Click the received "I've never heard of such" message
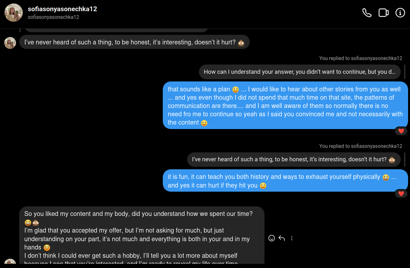The image size is (410, 268). click(134, 42)
